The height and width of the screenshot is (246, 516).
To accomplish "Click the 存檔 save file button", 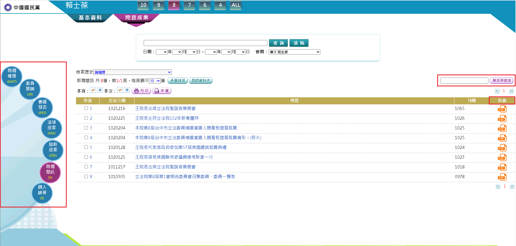I will [x=162, y=91].
